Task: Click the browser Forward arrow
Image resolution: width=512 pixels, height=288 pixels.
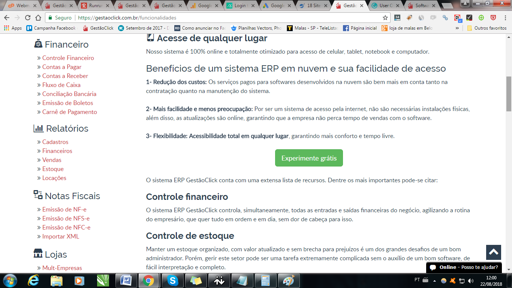Action: (17, 18)
